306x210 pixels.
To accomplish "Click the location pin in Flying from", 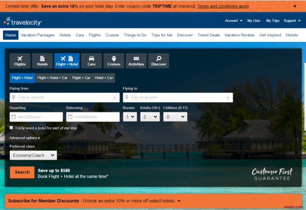I will (13, 97).
